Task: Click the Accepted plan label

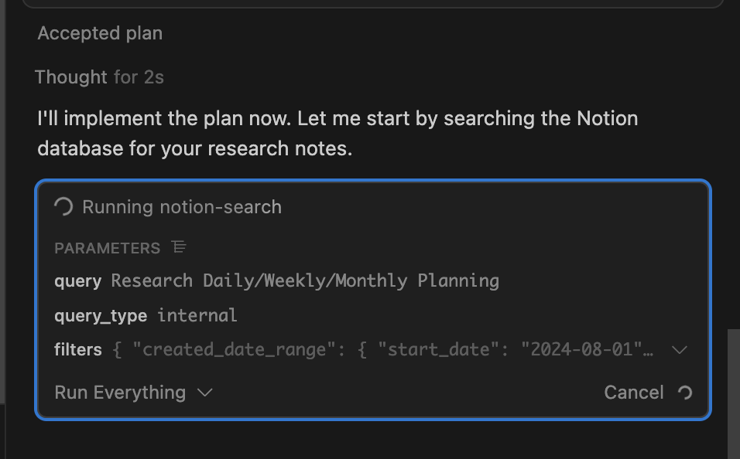Action: click(100, 33)
